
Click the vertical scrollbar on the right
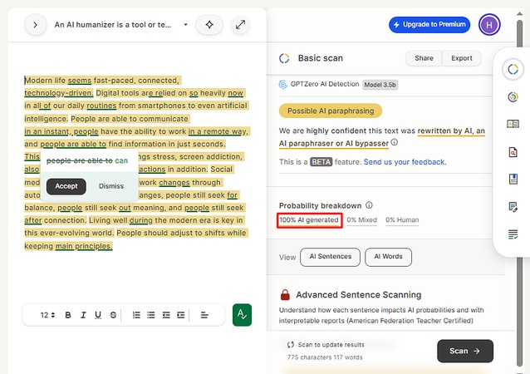[519, 193]
